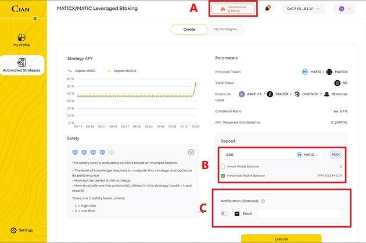
Task: Click the Email address input field
Action: point(300,214)
